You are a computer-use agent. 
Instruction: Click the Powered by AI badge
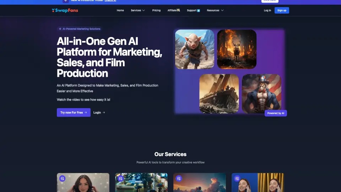point(276,113)
